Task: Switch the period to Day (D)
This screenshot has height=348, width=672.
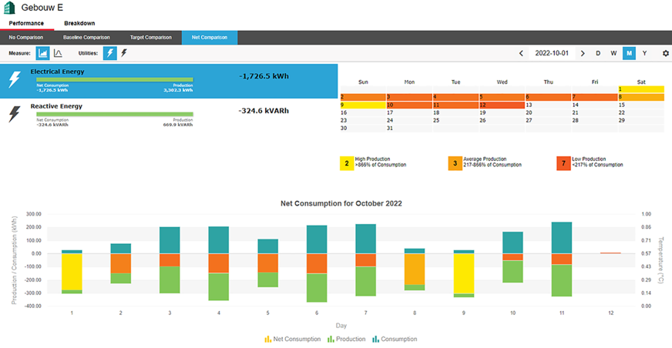Action: pos(598,54)
